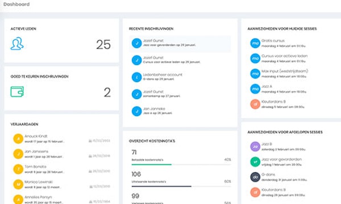
Task: Click the 'Goed te keuren inschrijvingen' heading
Action: point(39,76)
